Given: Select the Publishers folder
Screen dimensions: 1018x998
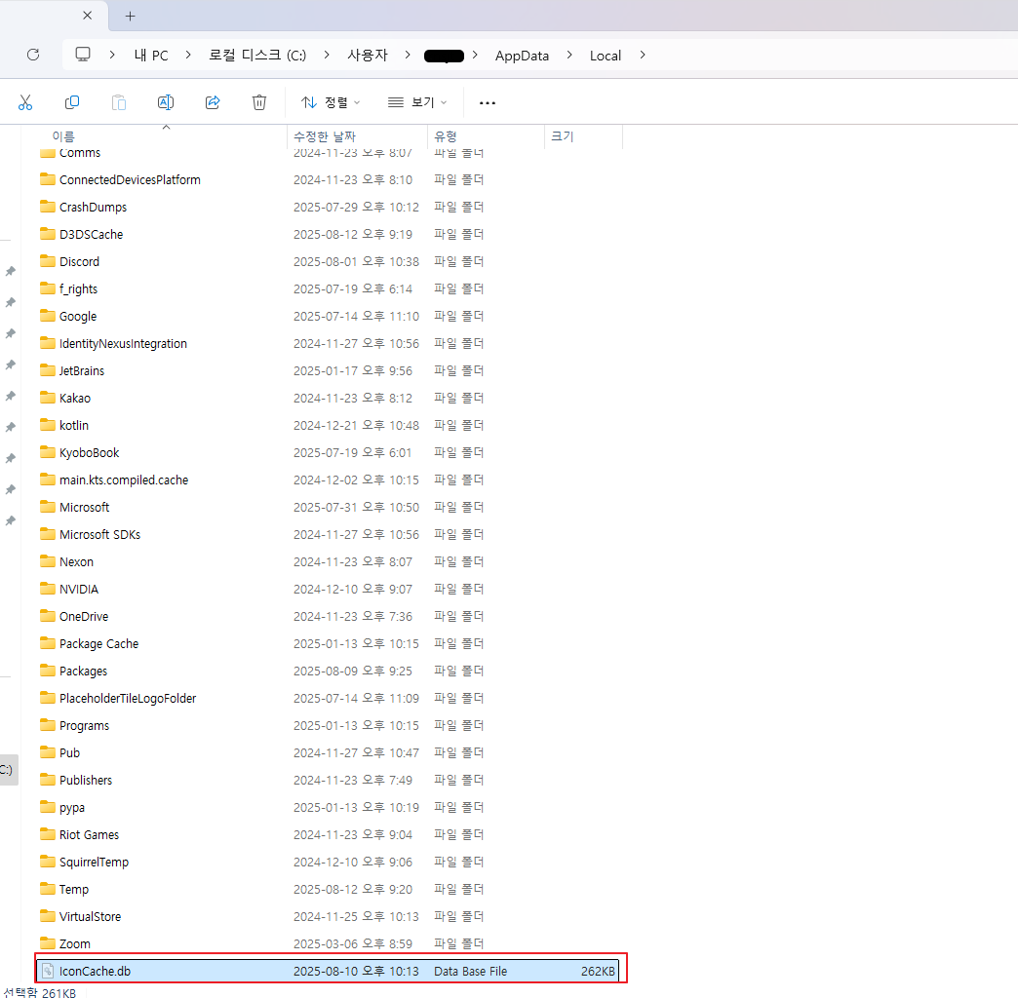Looking at the screenshot, I should pos(86,780).
